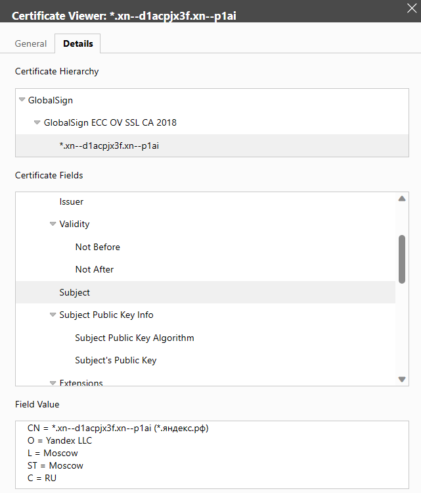The image size is (421, 493).
Task: Select the Subject's Public Key field
Action: click(116, 361)
